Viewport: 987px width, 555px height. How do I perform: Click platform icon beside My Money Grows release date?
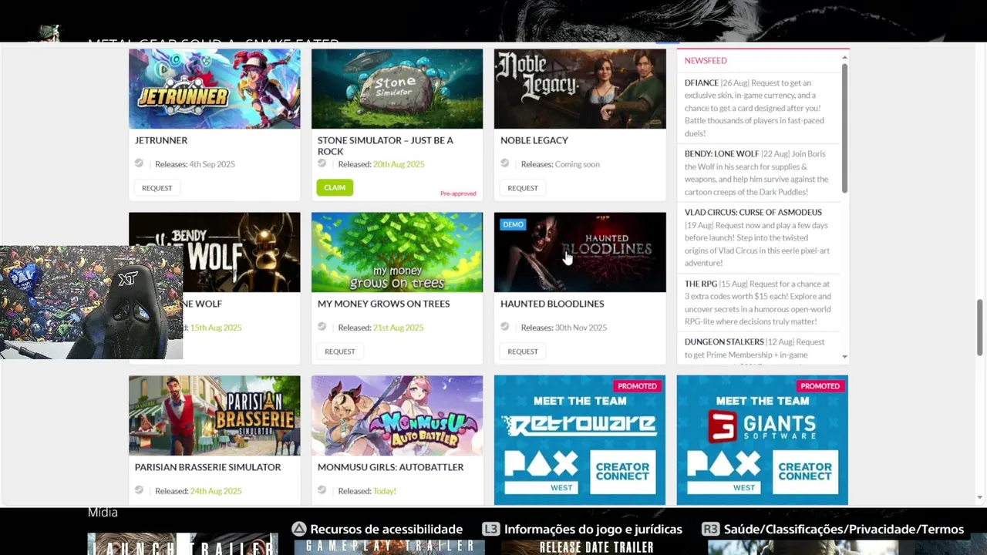tap(322, 327)
